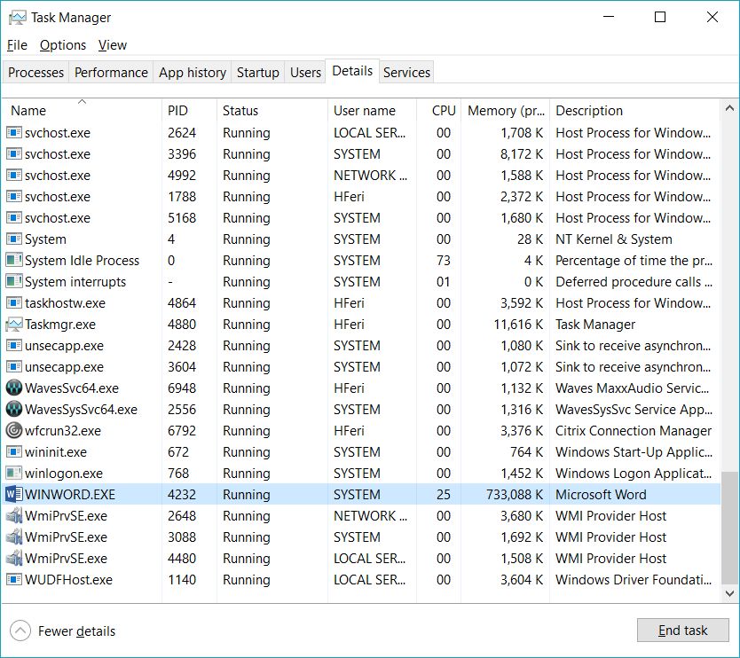Click the Microsoft Word description

tap(601, 494)
